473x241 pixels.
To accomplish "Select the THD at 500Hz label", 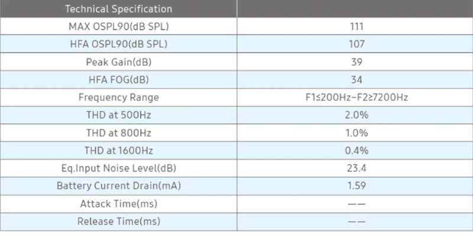I will [x=118, y=115].
